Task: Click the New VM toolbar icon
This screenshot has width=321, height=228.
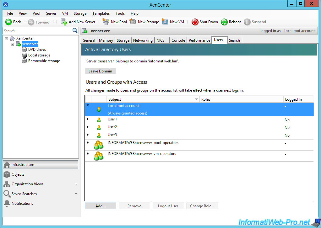Action: [165, 22]
